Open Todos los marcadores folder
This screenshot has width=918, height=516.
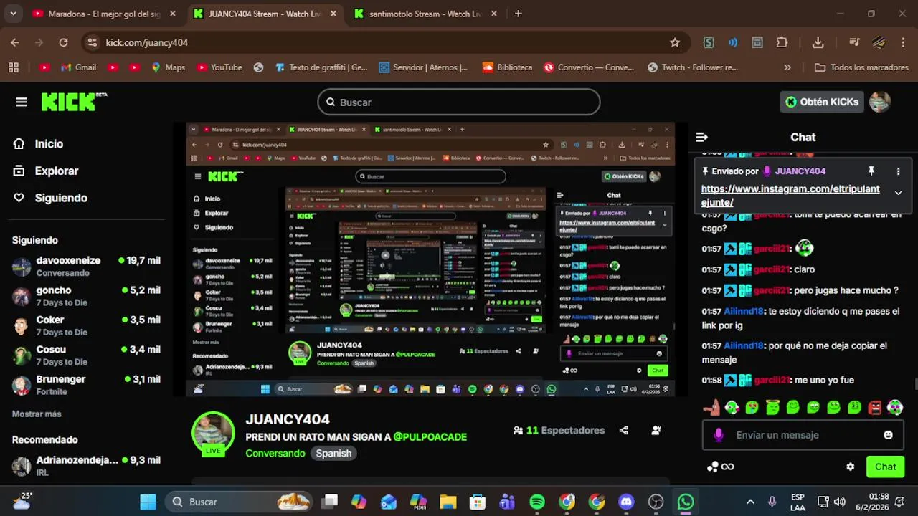(861, 67)
